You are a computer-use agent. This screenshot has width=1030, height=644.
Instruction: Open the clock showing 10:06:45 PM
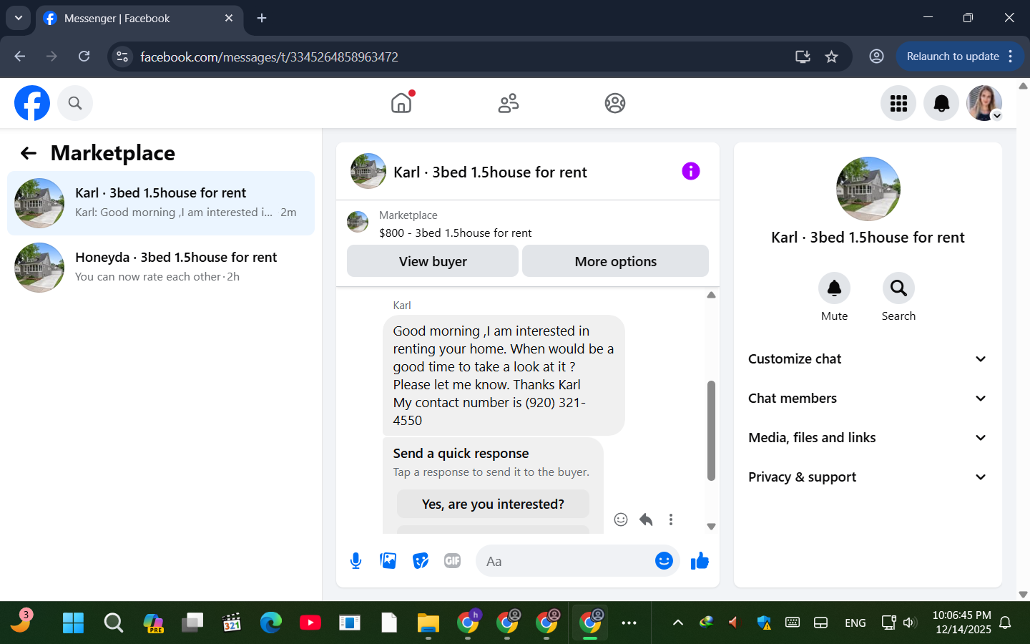(x=961, y=623)
